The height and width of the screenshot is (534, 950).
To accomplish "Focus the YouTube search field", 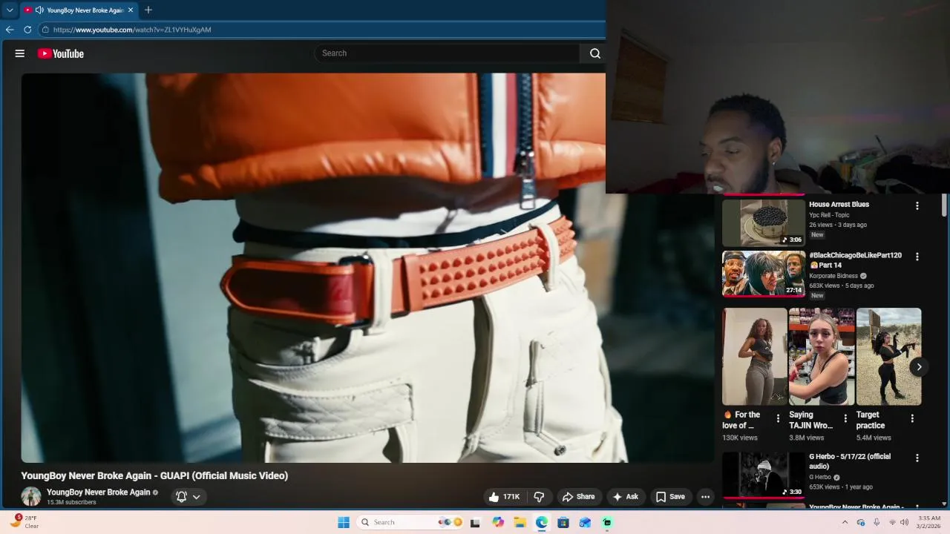I will point(448,53).
